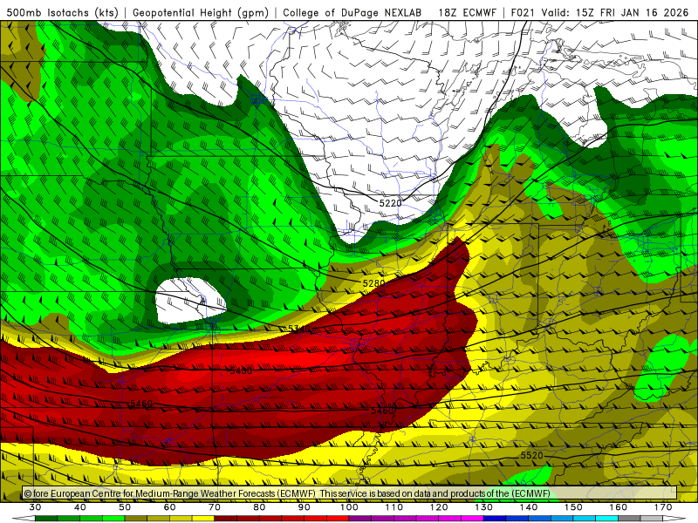Click the 50 knots legend value
The image size is (698, 523).
tap(125, 507)
